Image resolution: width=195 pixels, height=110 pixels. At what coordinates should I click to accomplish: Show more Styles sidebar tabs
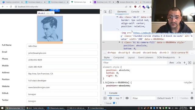[x=179, y=57]
